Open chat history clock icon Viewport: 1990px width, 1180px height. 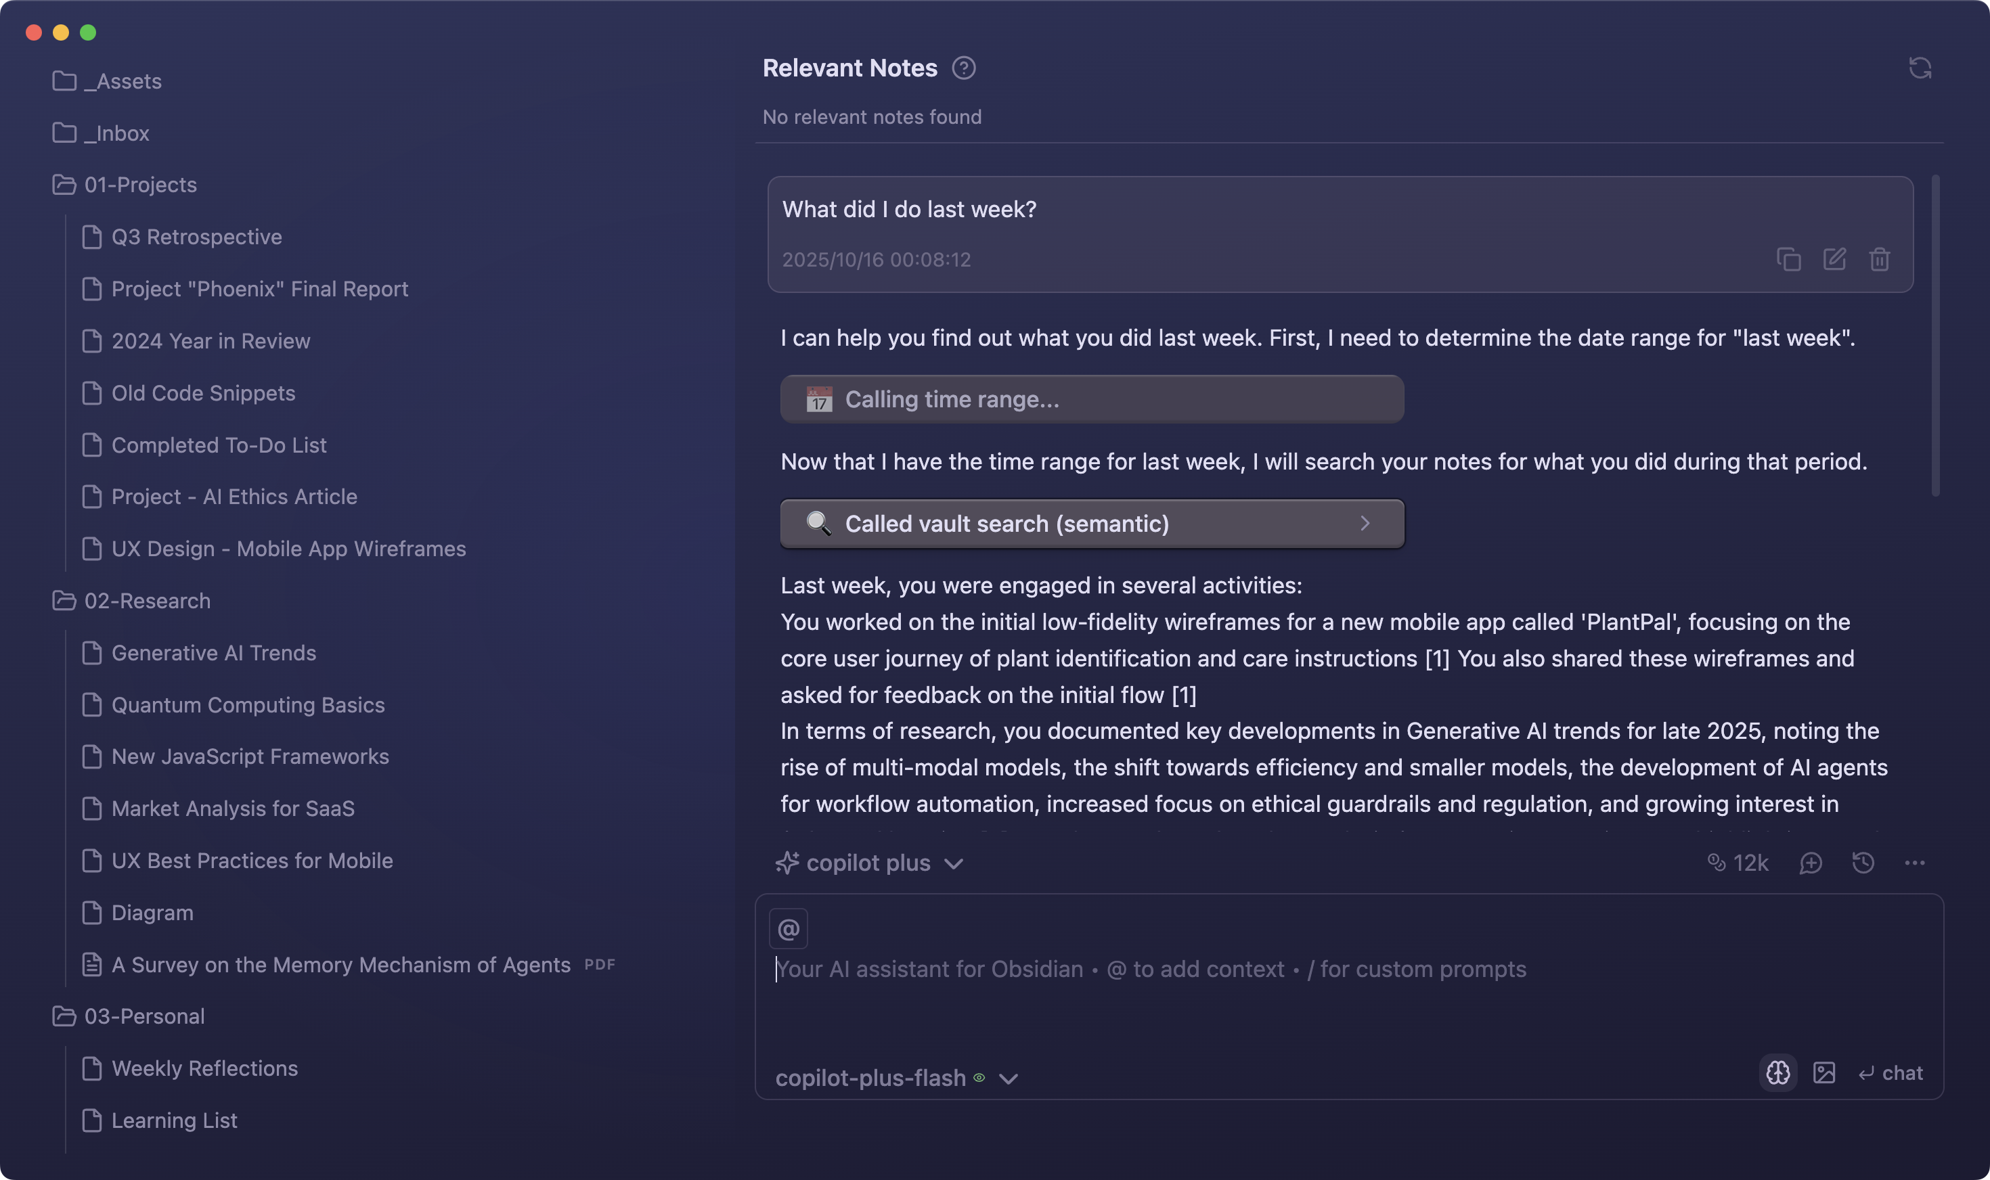1863,863
